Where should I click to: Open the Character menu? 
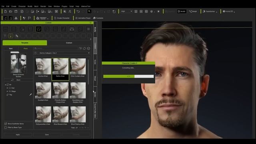click(22, 6)
